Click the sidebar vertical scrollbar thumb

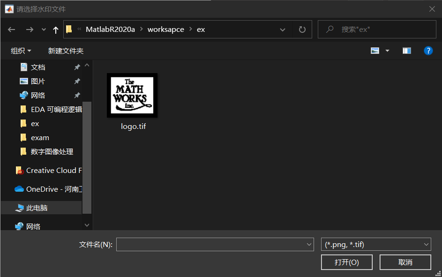coord(87,157)
